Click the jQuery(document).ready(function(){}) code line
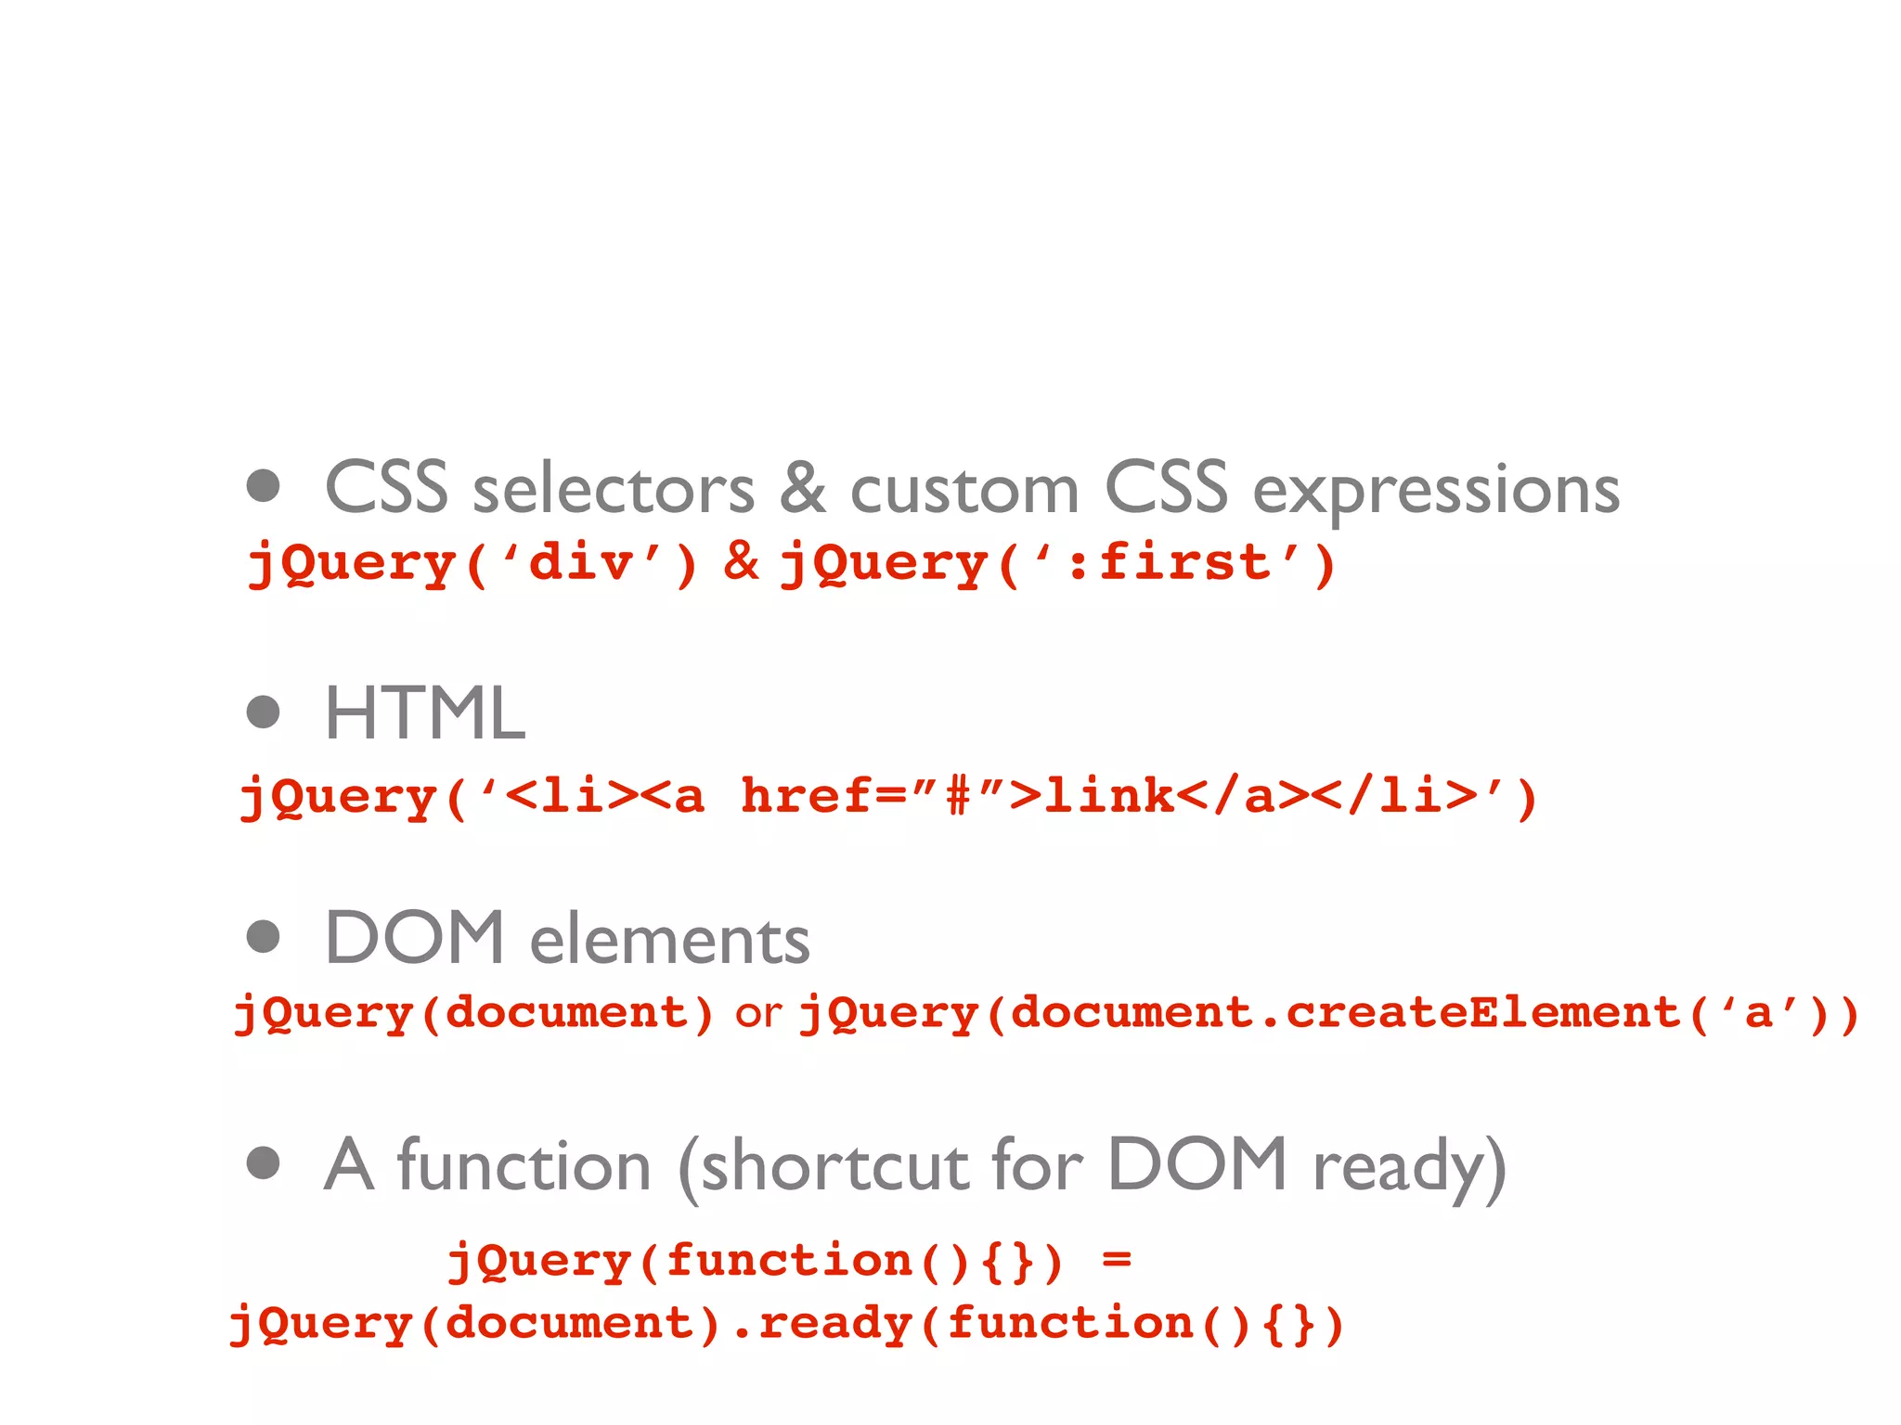The height and width of the screenshot is (1425, 1901). click(787, 1324)
